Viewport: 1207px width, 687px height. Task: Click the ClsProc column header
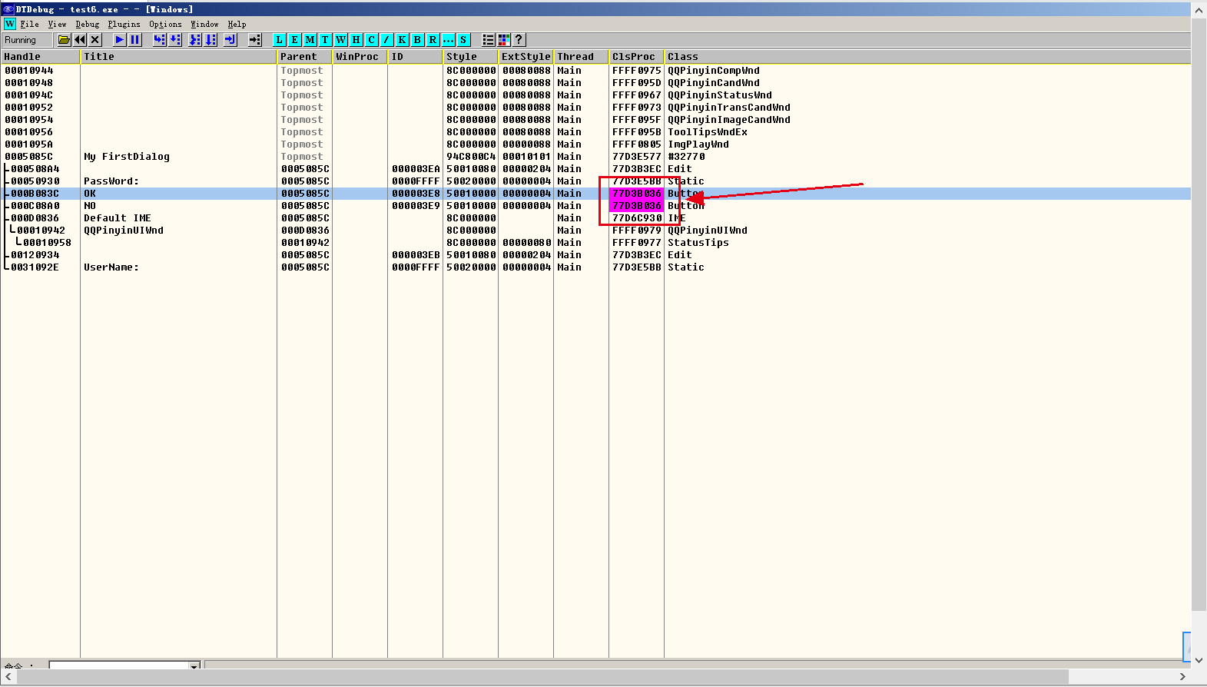(635, 57)
